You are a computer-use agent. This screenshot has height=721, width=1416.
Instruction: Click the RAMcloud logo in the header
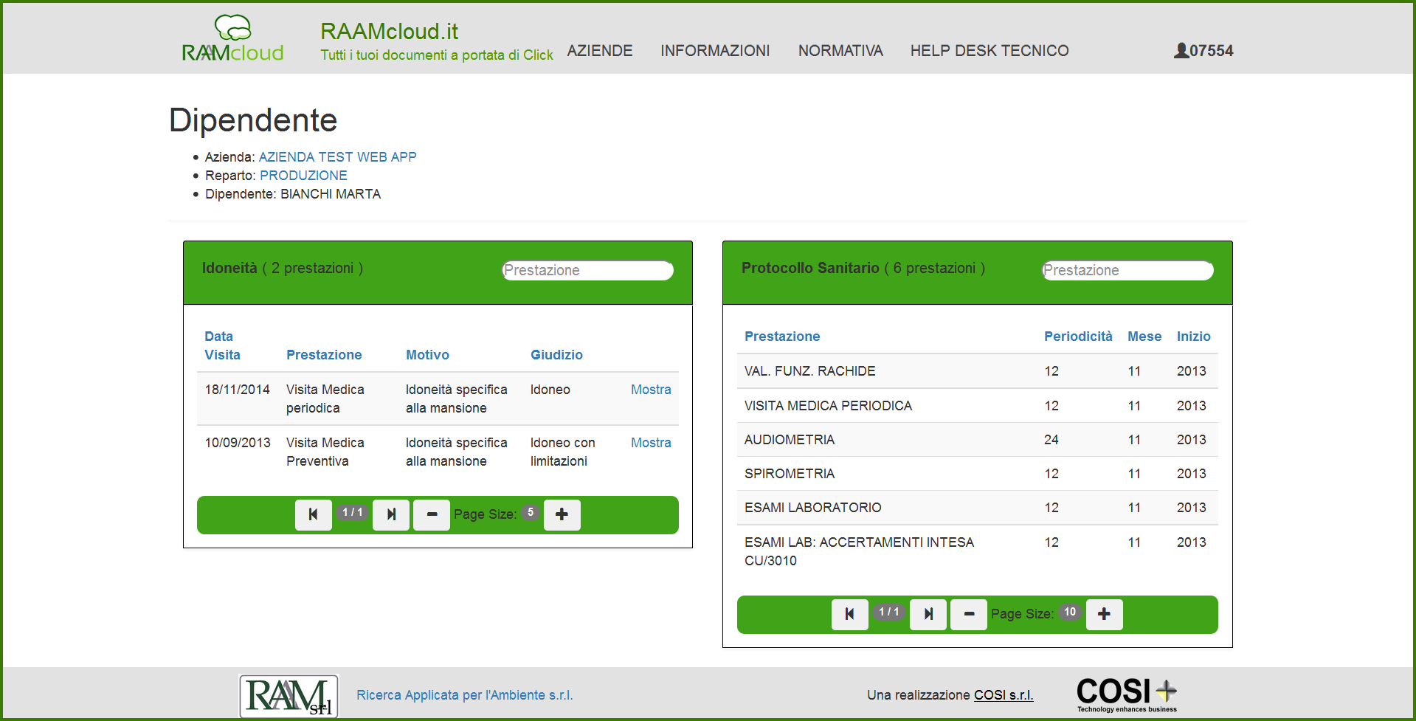click(232, 38)
